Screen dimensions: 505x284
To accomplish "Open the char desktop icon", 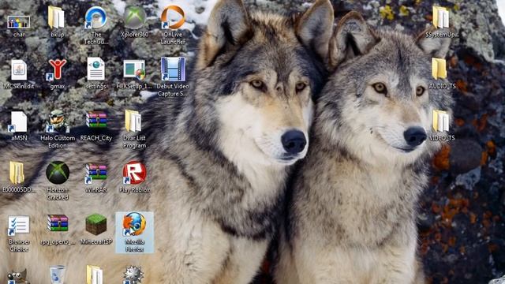I will tap(19, 23).
